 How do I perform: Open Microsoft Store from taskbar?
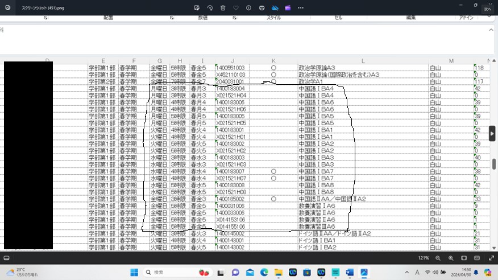tap(307, 273)
